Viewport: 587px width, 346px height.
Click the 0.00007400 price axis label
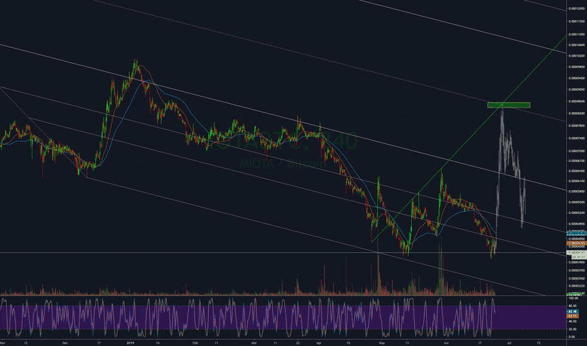pyautogui.click(x=578, y=138)
